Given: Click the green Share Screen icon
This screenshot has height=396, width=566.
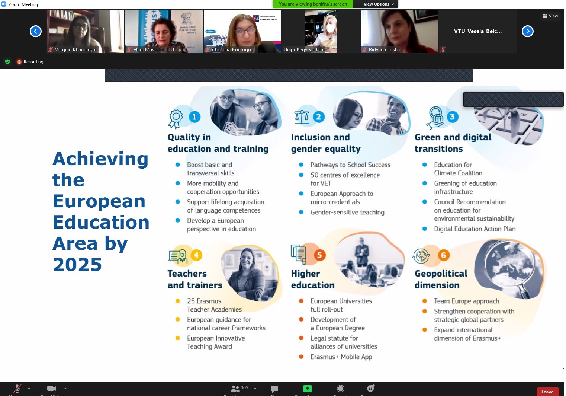Looking at the screenshot, I should coord(307,389).
